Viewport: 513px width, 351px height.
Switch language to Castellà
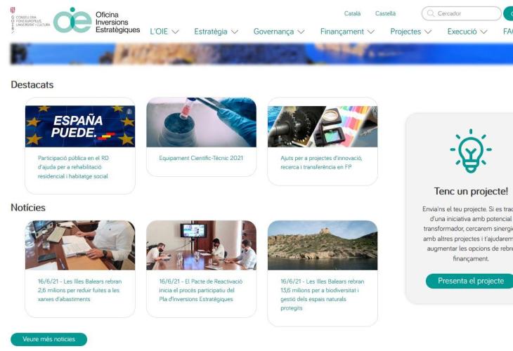pyautogui.click(x=385, y=13)
